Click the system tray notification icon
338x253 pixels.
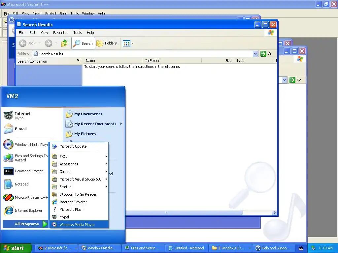314,248
